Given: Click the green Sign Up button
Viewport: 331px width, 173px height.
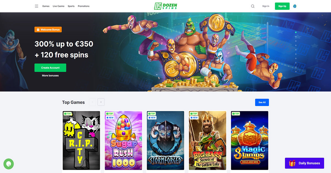Looking at the screenshot, I should point(282,6).
